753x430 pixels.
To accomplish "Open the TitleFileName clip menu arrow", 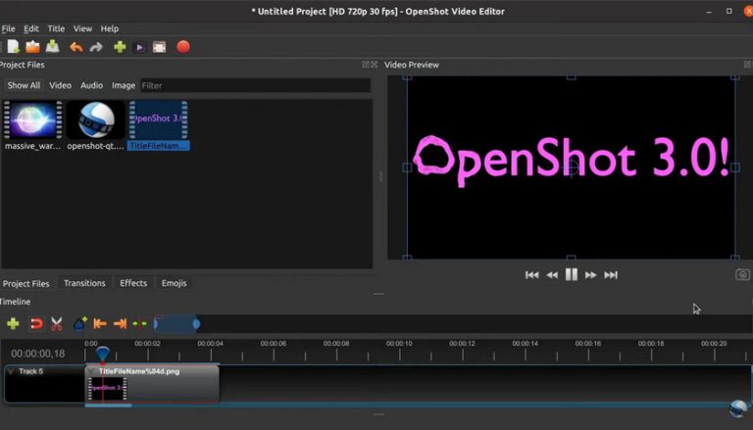I will [92, 371].
